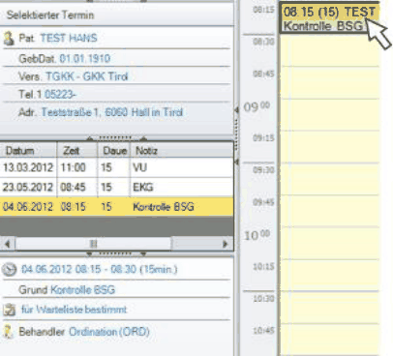Click the horizontal scrollbar thumb
Image resolution: width=393 pixels, height=356 pixels.
pos(94,244)
